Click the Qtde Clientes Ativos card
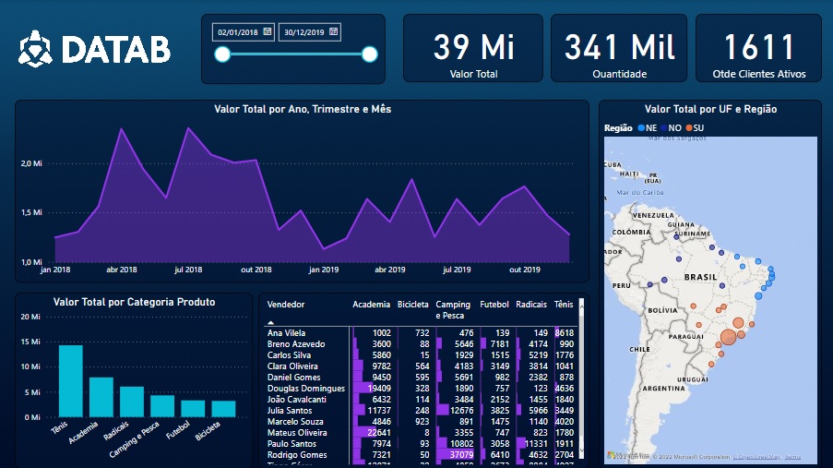 click(x=758, y=49)
